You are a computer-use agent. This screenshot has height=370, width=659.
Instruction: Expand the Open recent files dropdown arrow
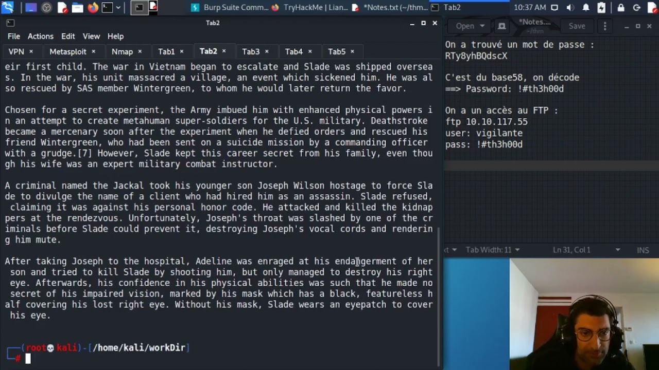click(x=482, y=26)
